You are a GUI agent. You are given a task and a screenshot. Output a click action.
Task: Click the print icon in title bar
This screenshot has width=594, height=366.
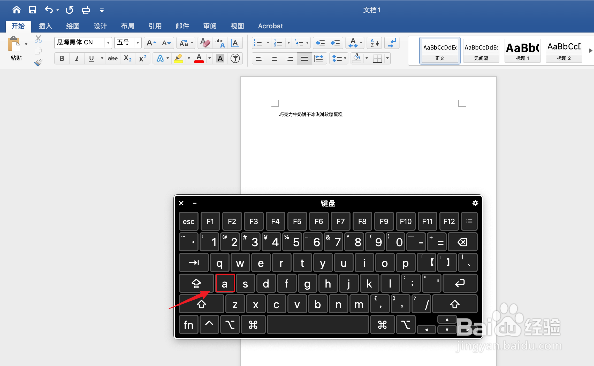tap(86, 10)
